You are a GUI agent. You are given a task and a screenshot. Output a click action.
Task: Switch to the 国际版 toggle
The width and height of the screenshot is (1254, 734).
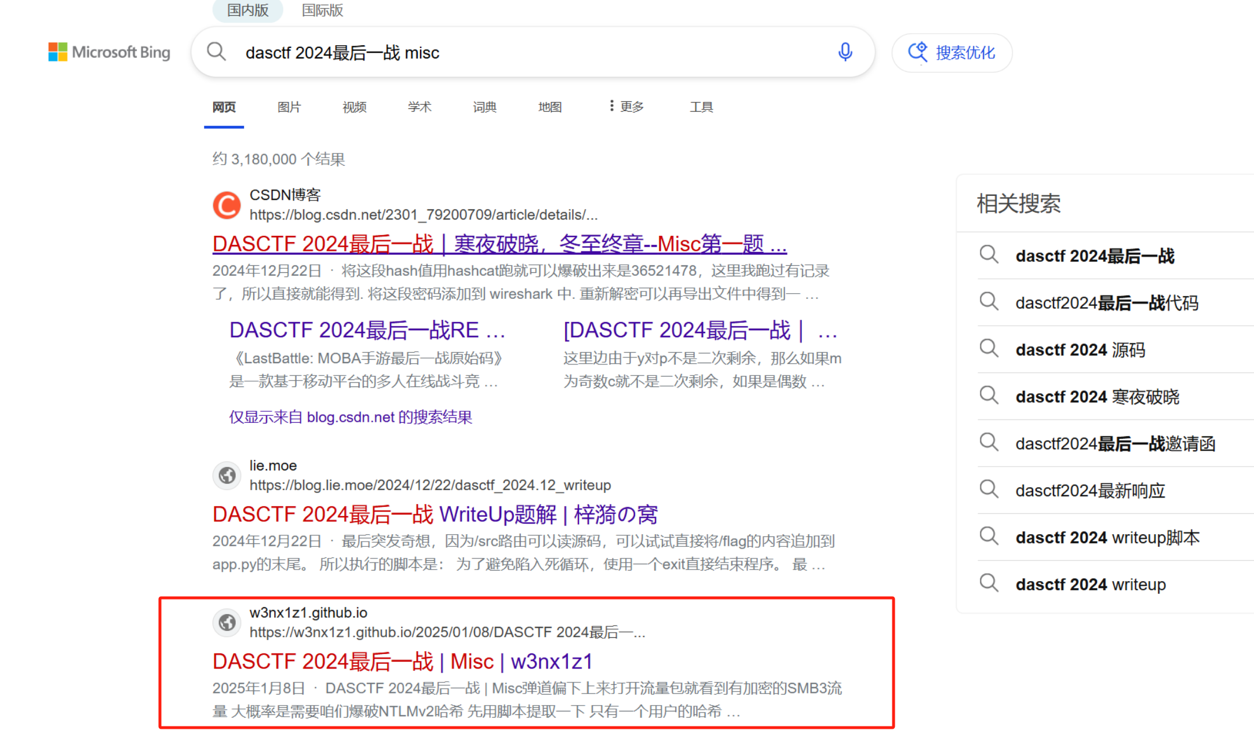pos(322,10)
